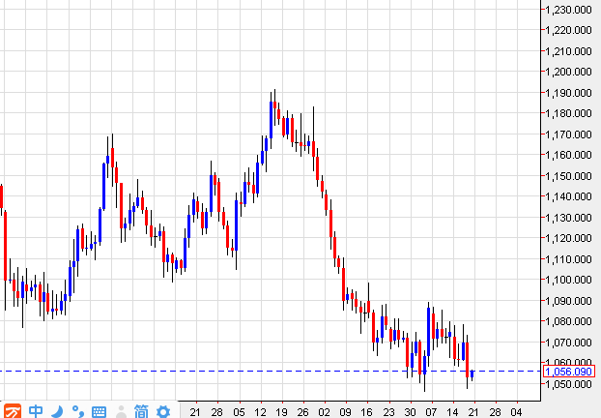Click the 19 date axis label
601x418 pixels.
coord(281,412)
